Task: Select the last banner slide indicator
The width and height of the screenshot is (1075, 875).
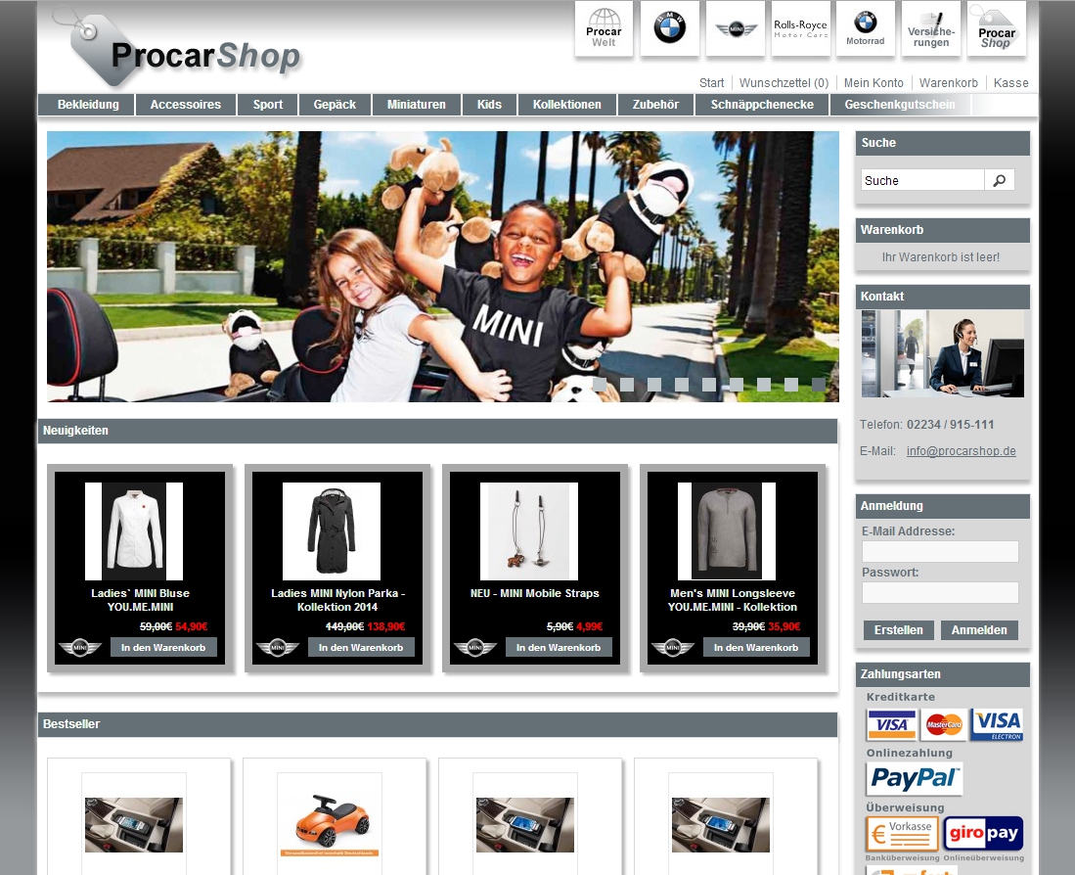Action: pos(819,385)
